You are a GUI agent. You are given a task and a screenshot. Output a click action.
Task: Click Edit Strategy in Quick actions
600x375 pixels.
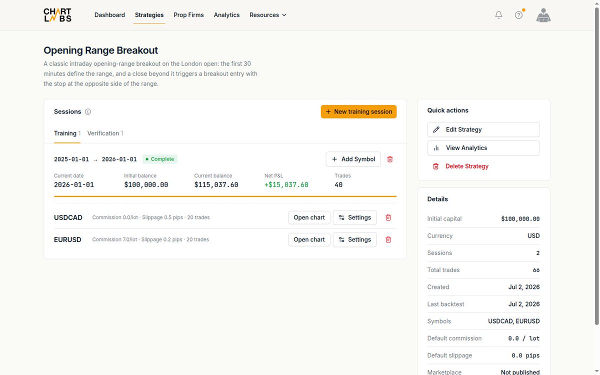[x=483, y=129]
